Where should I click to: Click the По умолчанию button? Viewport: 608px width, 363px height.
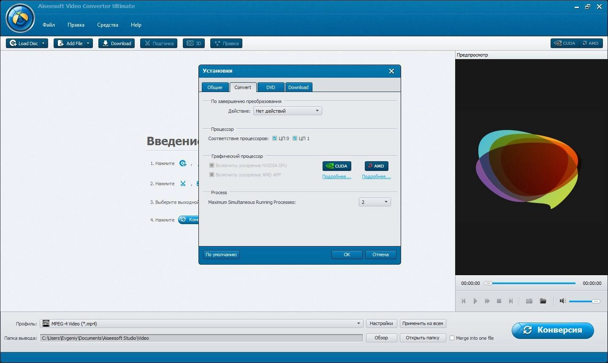coord(221,255)
